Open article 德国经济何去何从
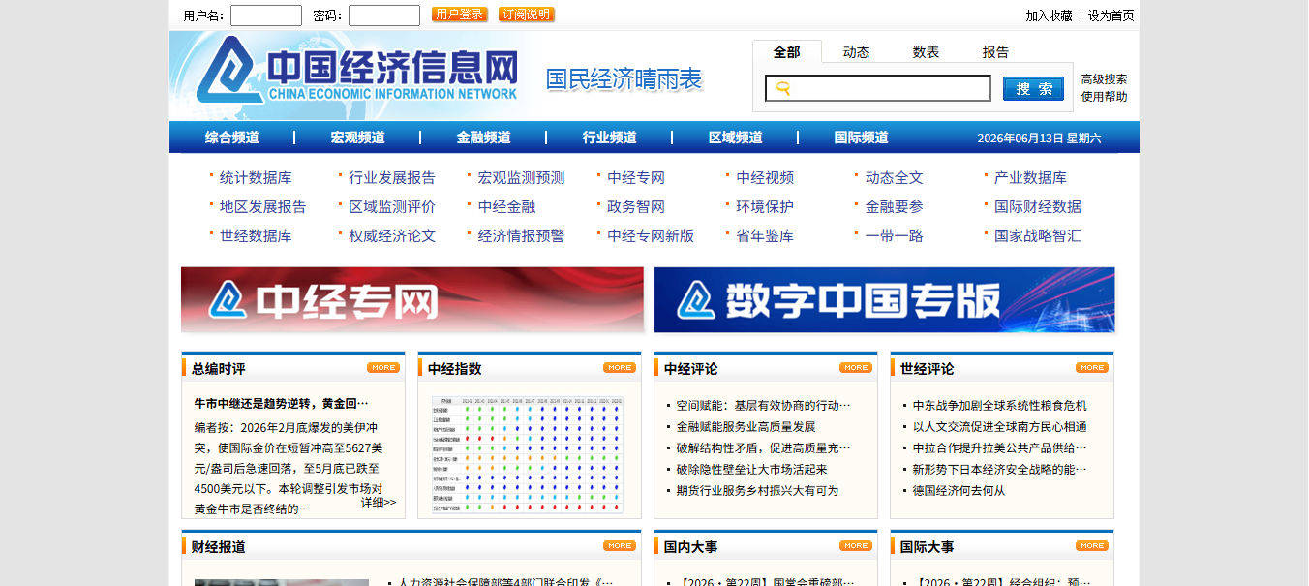1309x586 pixels. (959, 490)
